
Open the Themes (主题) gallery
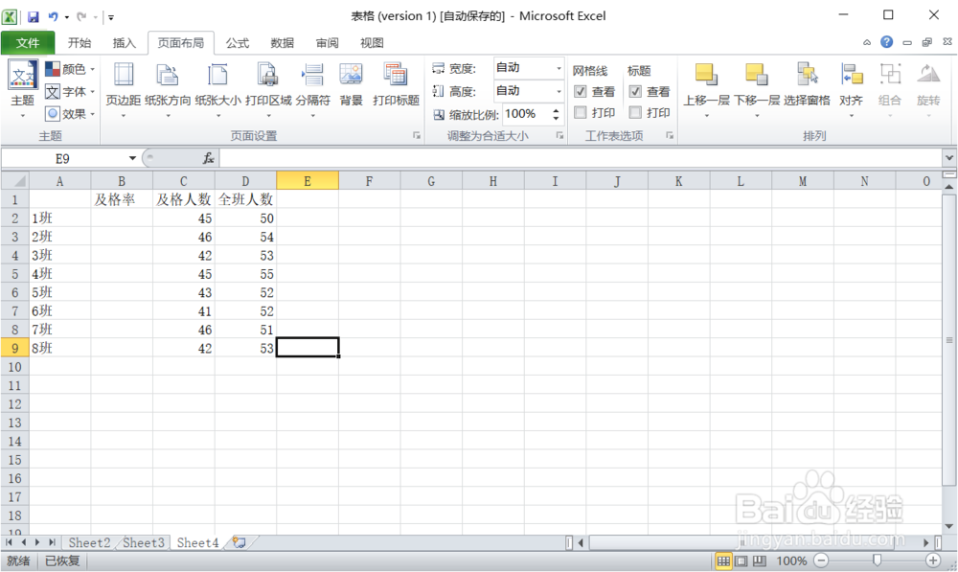tap(23, 89)
